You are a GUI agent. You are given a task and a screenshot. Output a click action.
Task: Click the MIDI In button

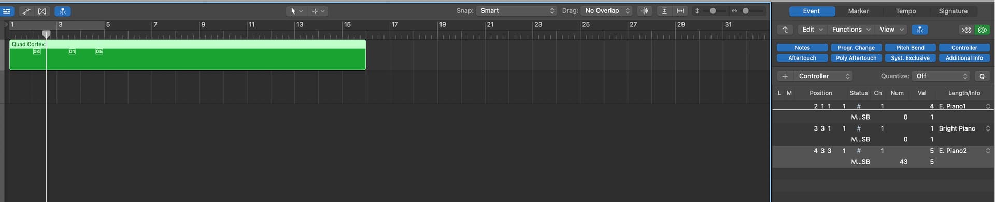tap(966, 30)
